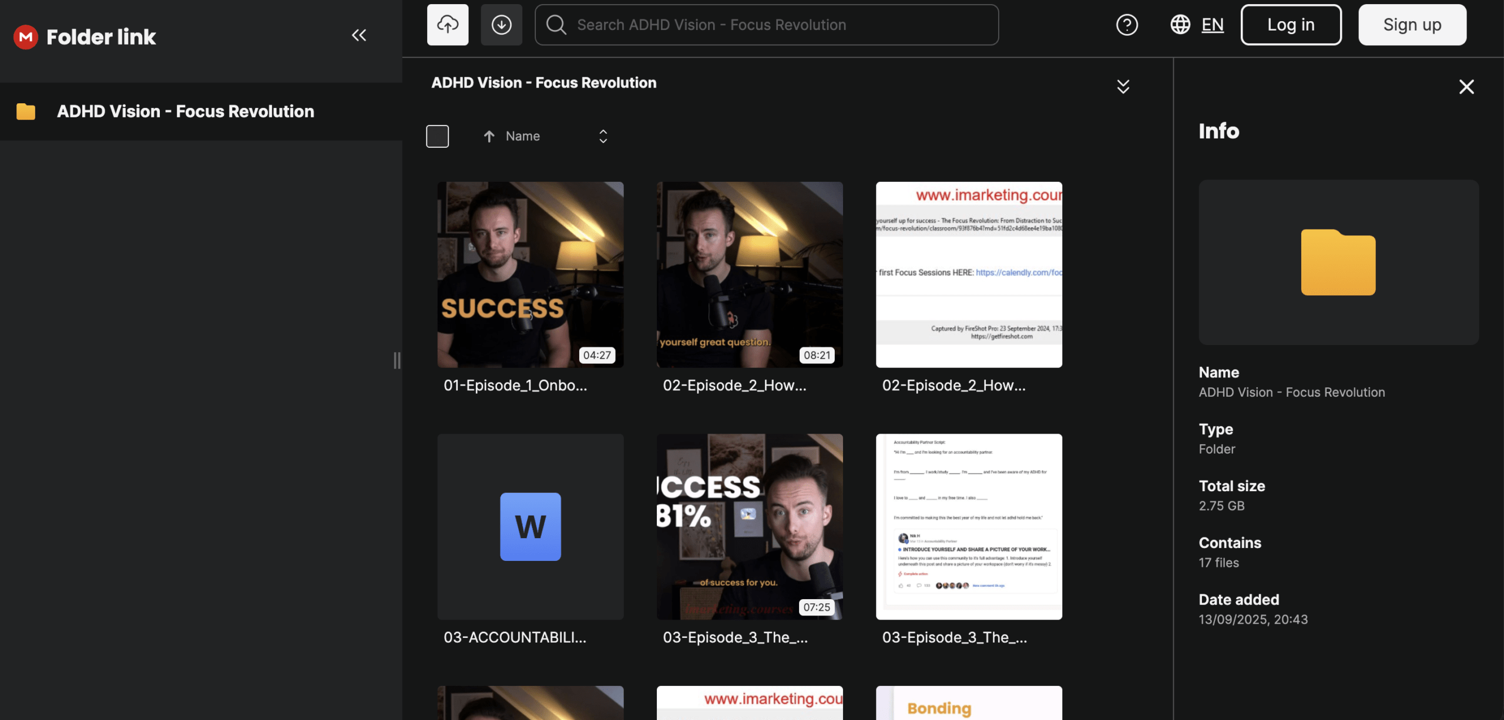Viewport: 1504px width, 720px height.
Task: Tick the select all checkbox
Action: [x=437, y=136]
